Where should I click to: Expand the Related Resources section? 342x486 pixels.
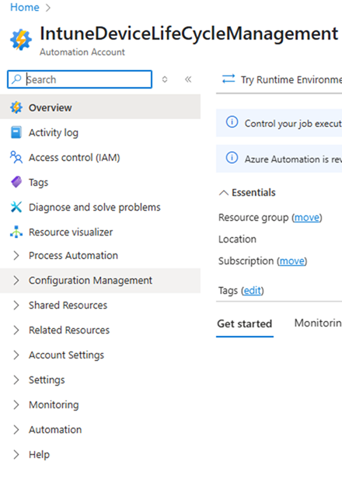[16, 330]
